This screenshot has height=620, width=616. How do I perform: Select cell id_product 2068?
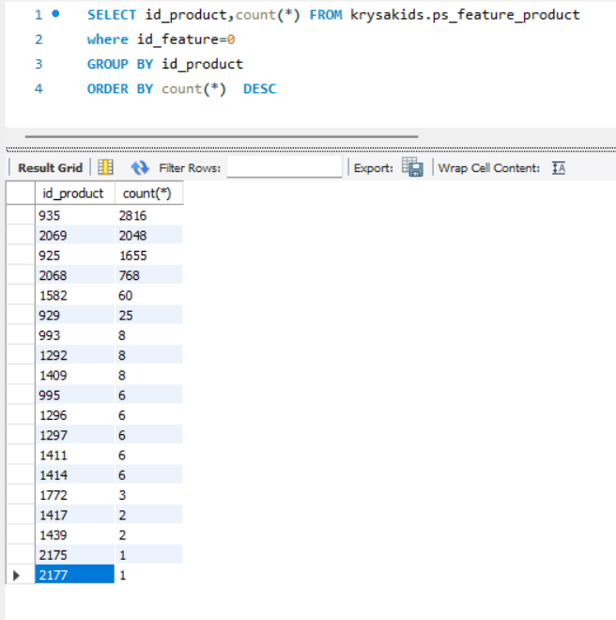click(75, 275)
